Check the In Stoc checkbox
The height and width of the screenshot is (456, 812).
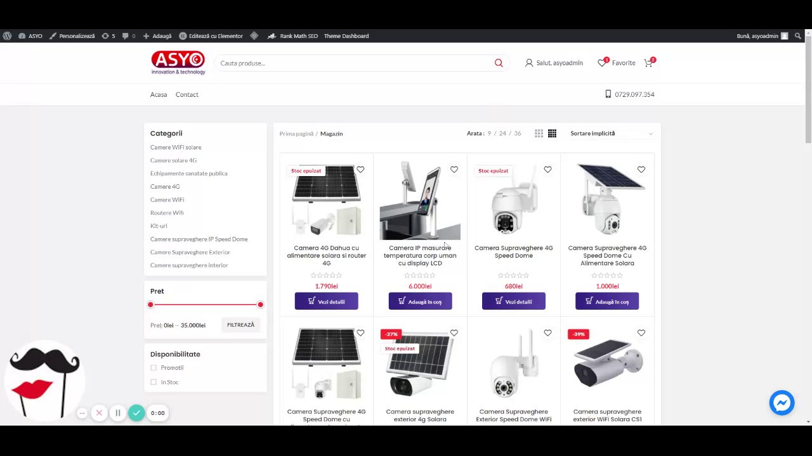(154, 382)
